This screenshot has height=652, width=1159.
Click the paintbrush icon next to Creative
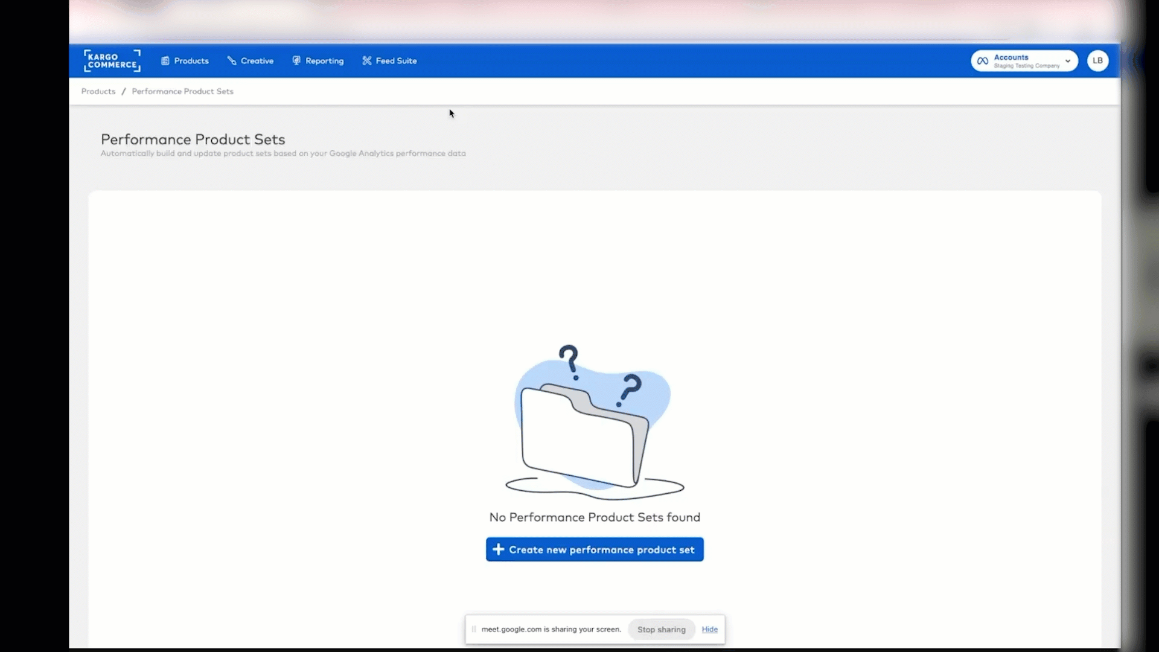pyautogui.click(x=232, y=60)
